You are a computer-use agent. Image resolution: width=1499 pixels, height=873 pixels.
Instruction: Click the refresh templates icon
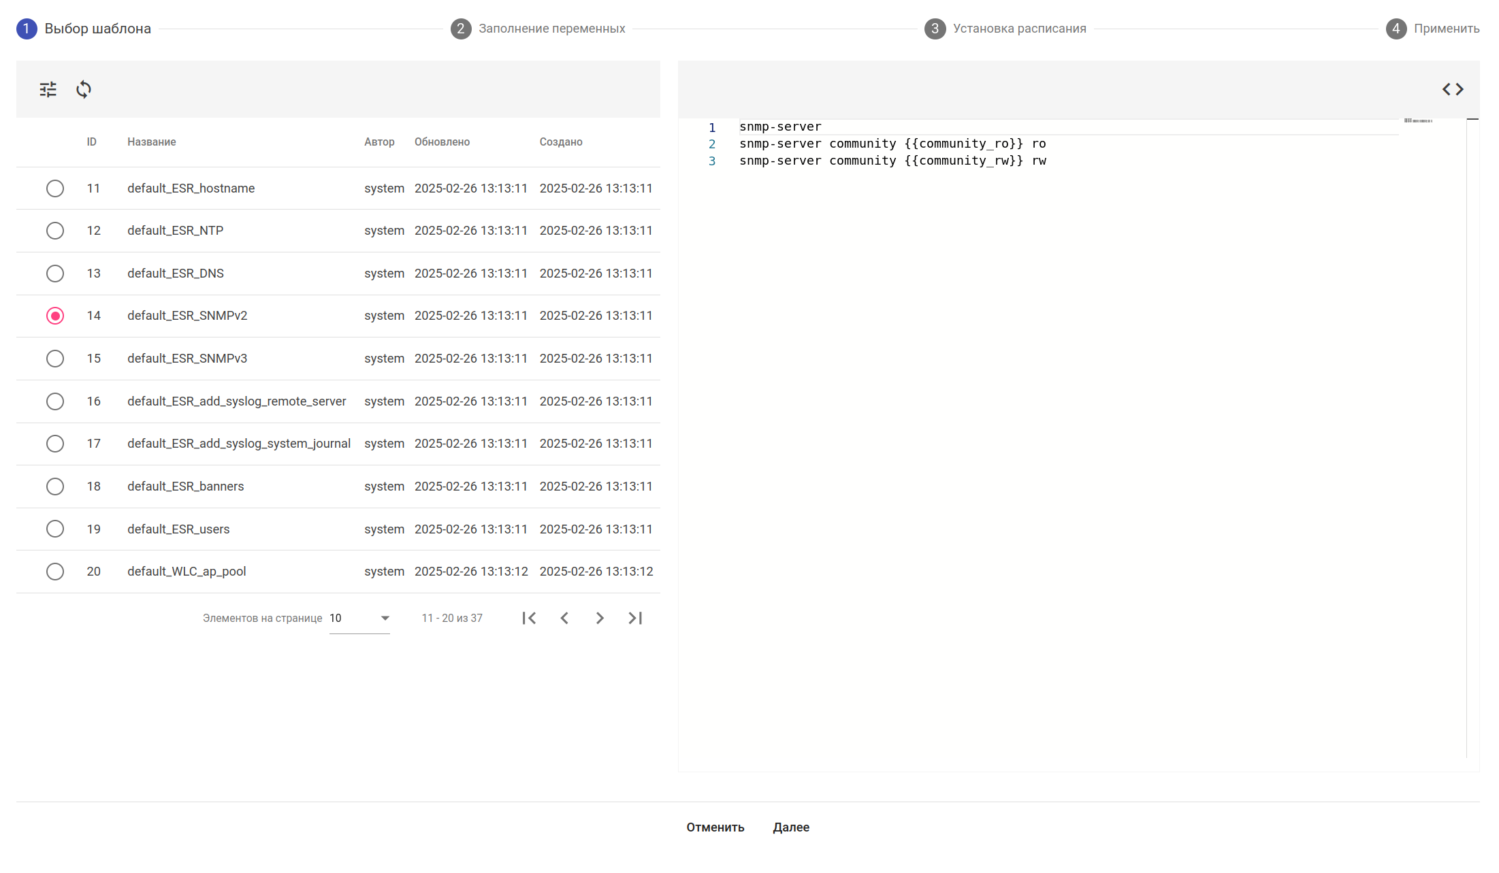(x=84, y=89)
